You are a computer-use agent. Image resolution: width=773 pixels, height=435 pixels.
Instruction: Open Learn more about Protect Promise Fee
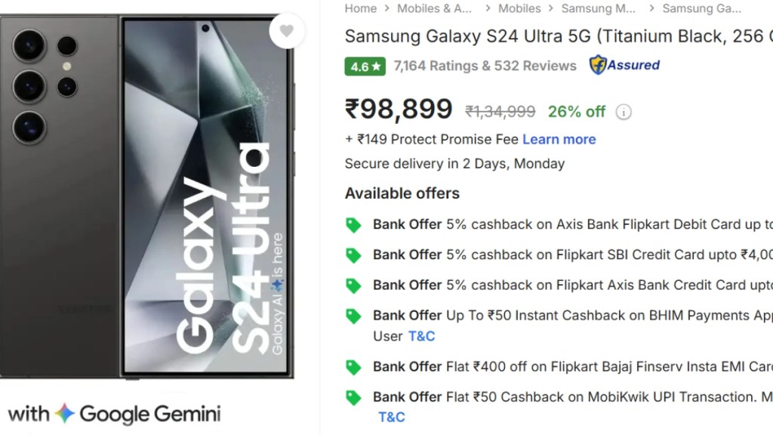point(559,139)
